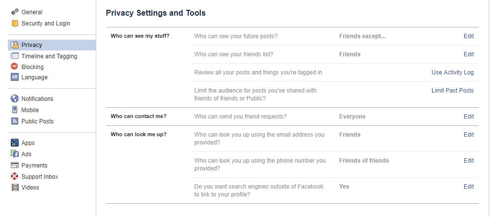The image size is (501, 217).
Task: Click the Limit Past Posts link
Action: pyautogui.click(x=452, y=91)
